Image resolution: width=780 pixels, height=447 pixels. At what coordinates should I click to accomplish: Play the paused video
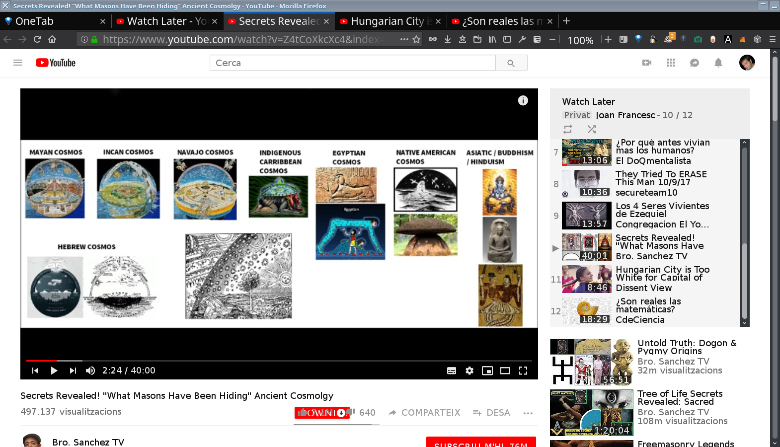tap(54, 371)
